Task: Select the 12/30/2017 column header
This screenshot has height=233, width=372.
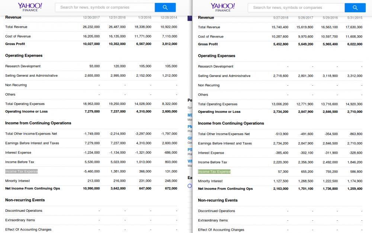Action: point(91,17)
